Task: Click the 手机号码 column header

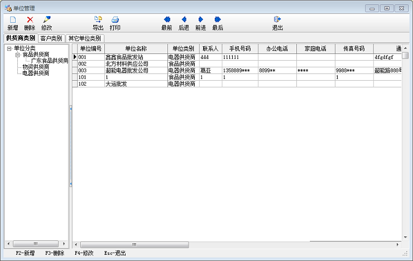Action: pos(240,48)
